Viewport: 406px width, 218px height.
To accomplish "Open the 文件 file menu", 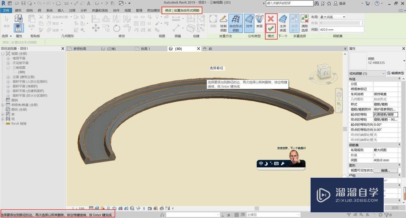I will click(6, 11).
